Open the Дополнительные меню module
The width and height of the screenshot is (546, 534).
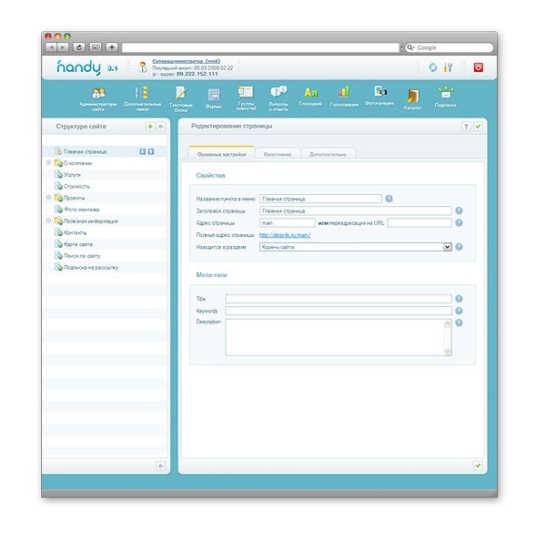point(143,99)
